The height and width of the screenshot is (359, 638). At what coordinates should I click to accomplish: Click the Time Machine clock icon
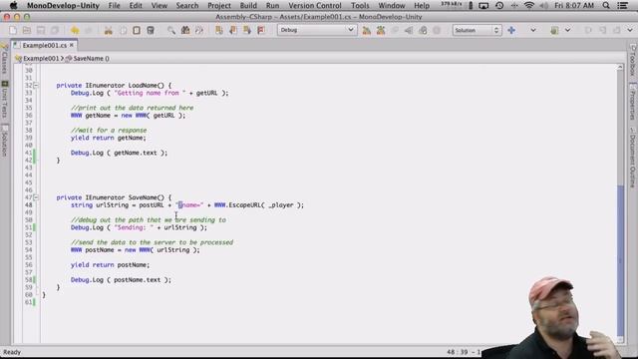click(499, 6)
